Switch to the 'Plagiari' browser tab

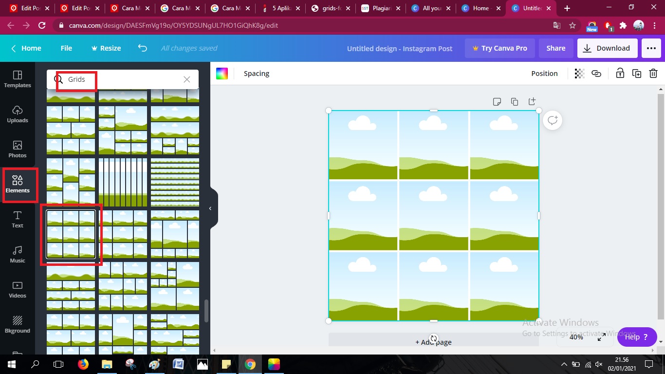(381, 8)
